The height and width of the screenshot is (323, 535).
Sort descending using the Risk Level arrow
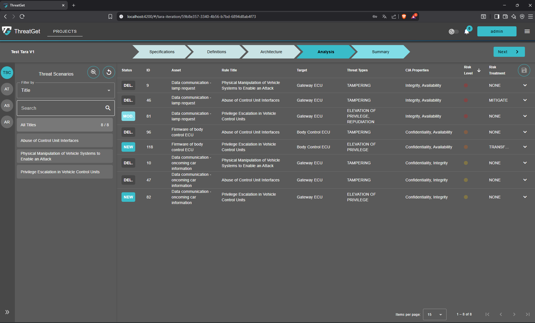tap(479, 70)
